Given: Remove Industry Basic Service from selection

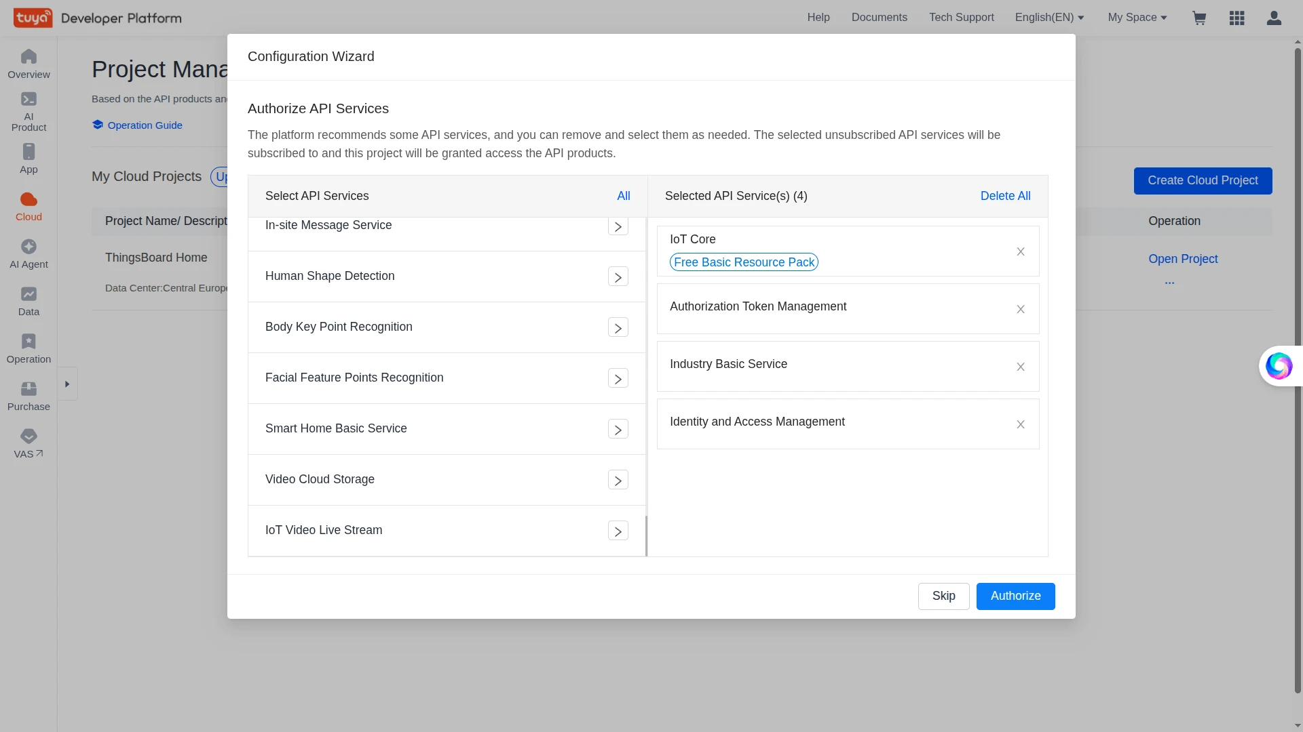Looking at the screenshot, I should pos(1020,367).
